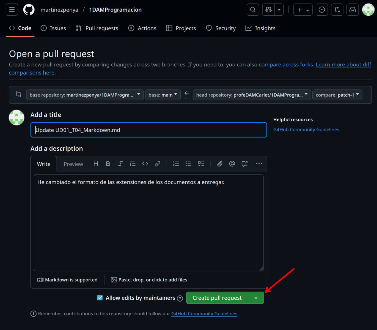Open the compare patch-1 branch selector
Viewport: 377px width, 330px height.
point(337,95)
